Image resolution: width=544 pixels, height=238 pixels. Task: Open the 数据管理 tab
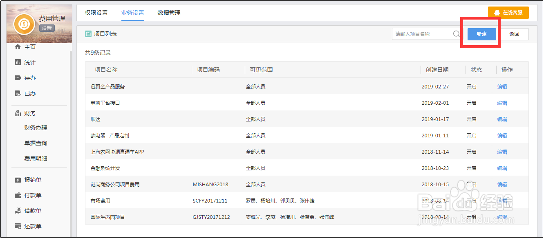coord(169,13)
